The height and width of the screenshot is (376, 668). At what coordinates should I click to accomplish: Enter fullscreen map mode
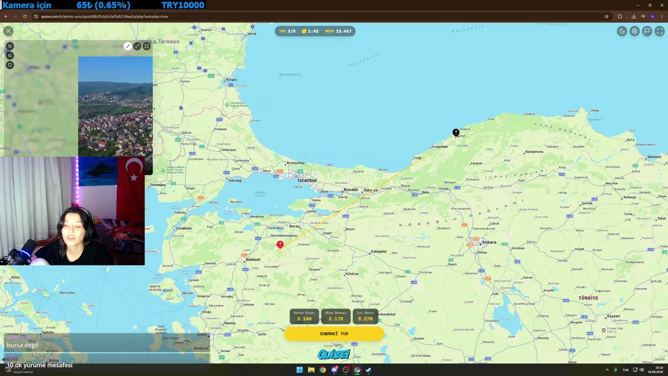[x=660, y=31]
